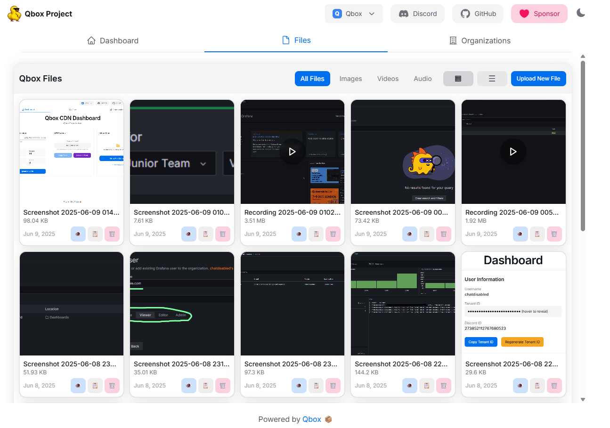Screen dimensions: 610x428
Task: Click the scrollbar down arrow
Action: pyautogui.click(x=583, y=399)
